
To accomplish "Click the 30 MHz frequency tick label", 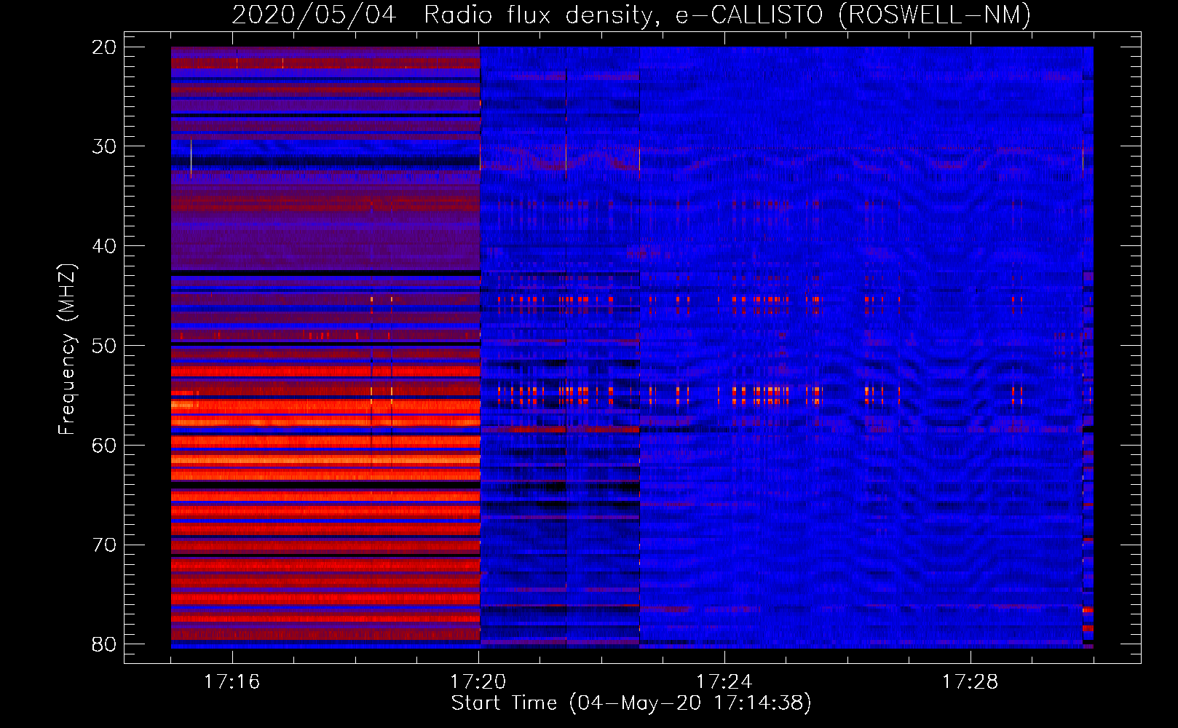I will tap(104, 146).
